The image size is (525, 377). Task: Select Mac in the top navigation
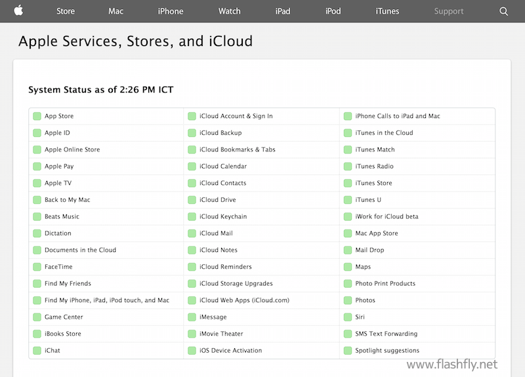point(116,11)
